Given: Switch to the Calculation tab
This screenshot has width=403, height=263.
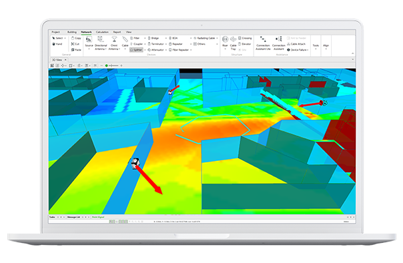Looking at the screenshot, I should [x=102, y=32].
